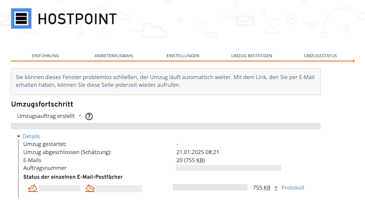This screenshot has height=200, width=365.
Task: Click the redacted destination mailbox address
Action: point(119,189)
